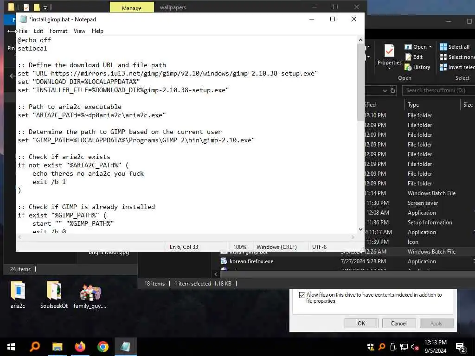Click the Invert selection ribbon icon
475x356 pixels.
pos(443,67)
